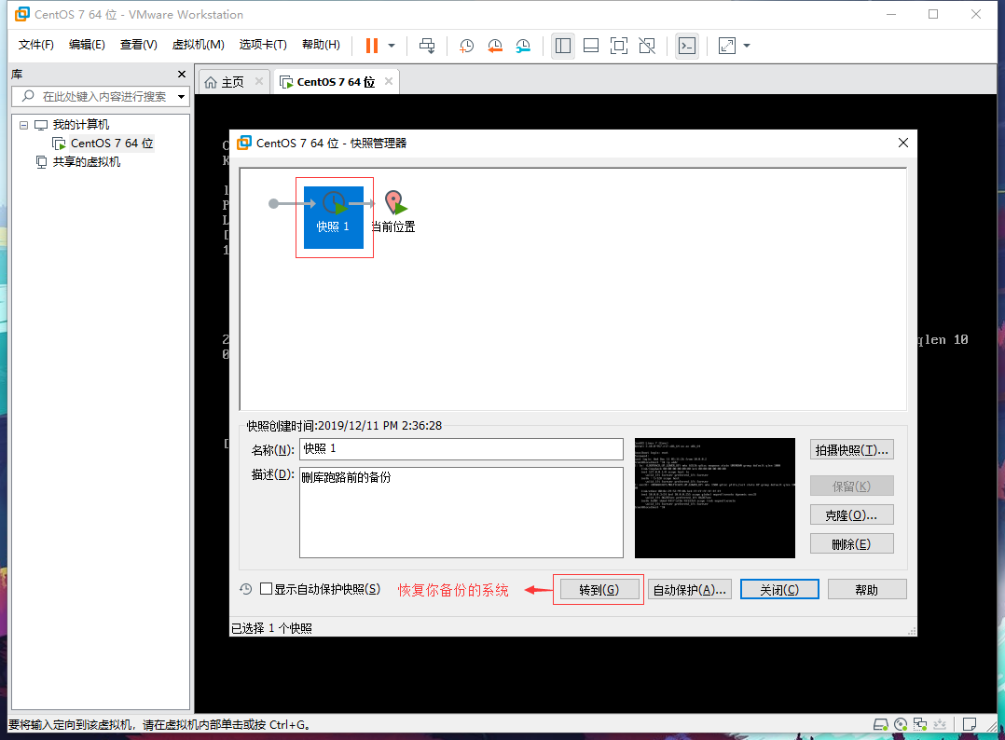
Task: Click the 帮助 button in snapshot manager
Action: (x=867, y=589)
